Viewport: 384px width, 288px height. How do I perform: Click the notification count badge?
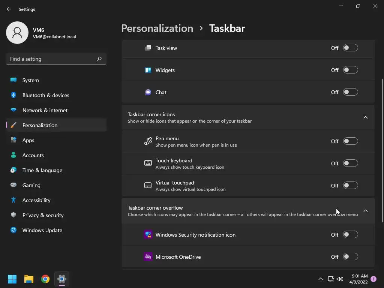coord(373,279)
